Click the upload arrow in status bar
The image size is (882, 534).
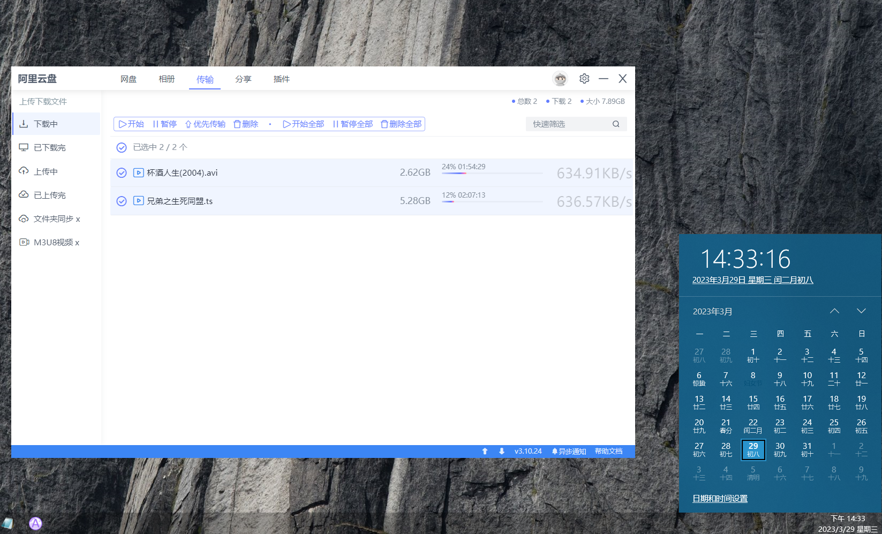pyautogui.click(x=485, y=452)
